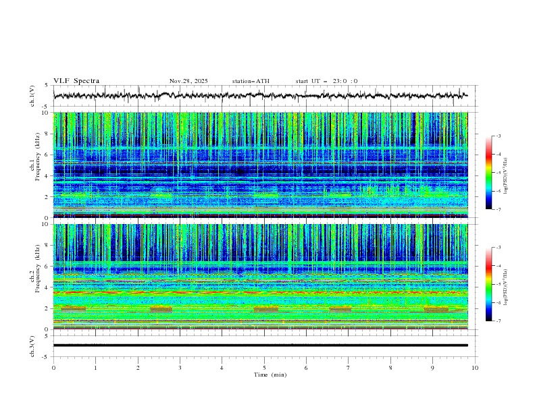Click the ch.1(V) axis label at top

coord(32,96)
